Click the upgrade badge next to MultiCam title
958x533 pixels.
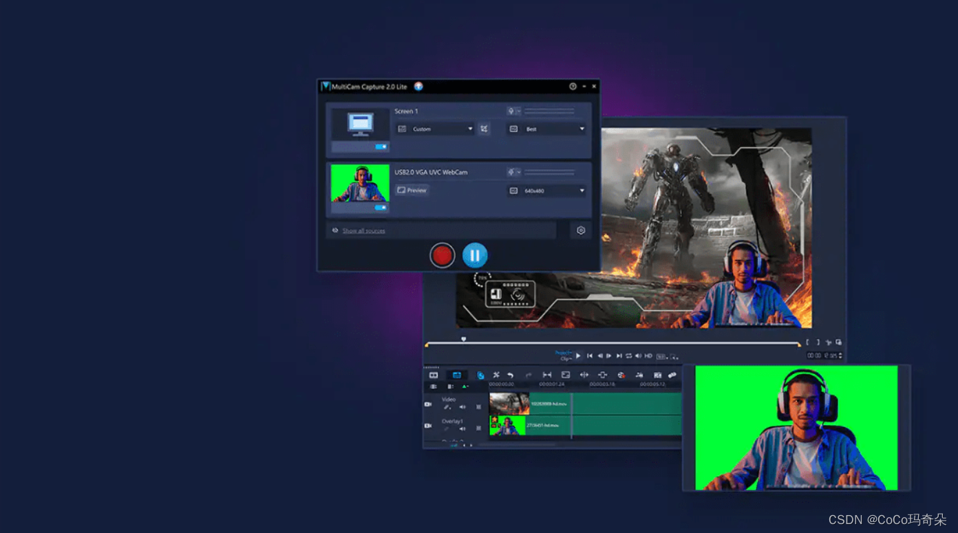tap(418, 87)
